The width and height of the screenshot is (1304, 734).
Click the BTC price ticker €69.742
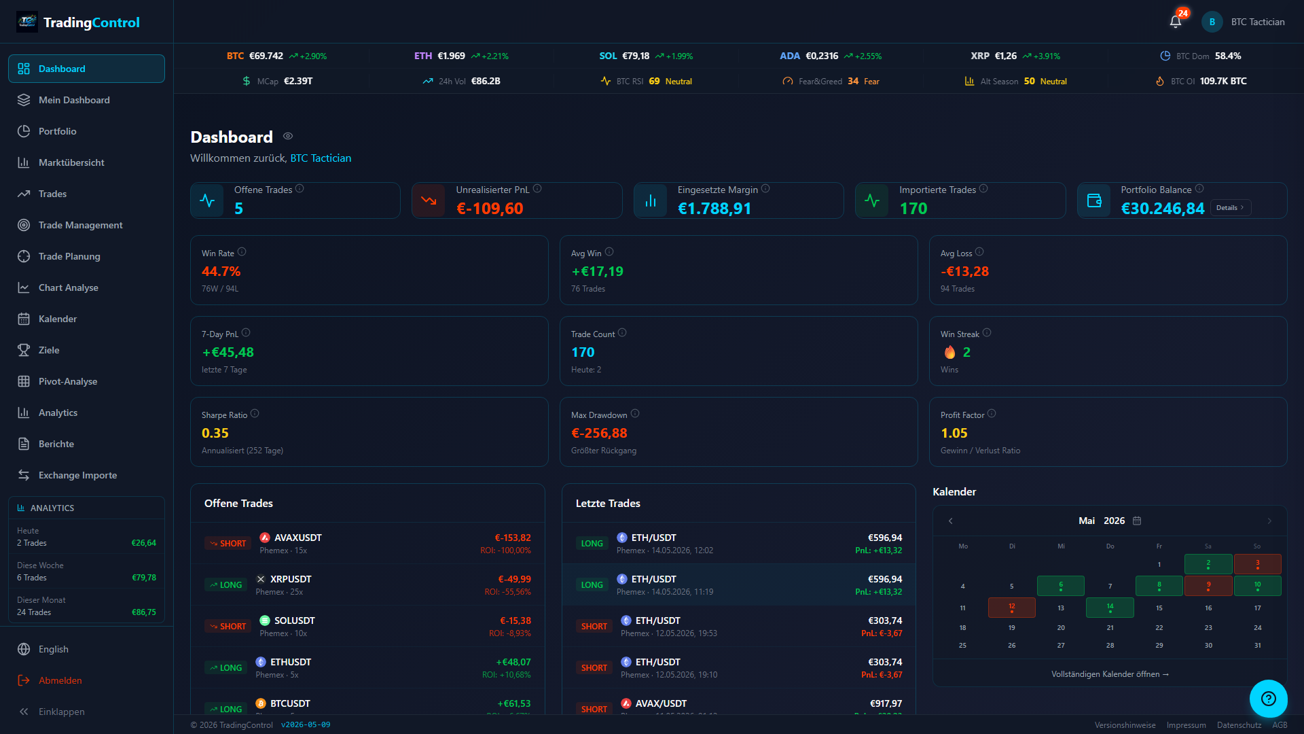pyautogui.click(x=266, y=56)
